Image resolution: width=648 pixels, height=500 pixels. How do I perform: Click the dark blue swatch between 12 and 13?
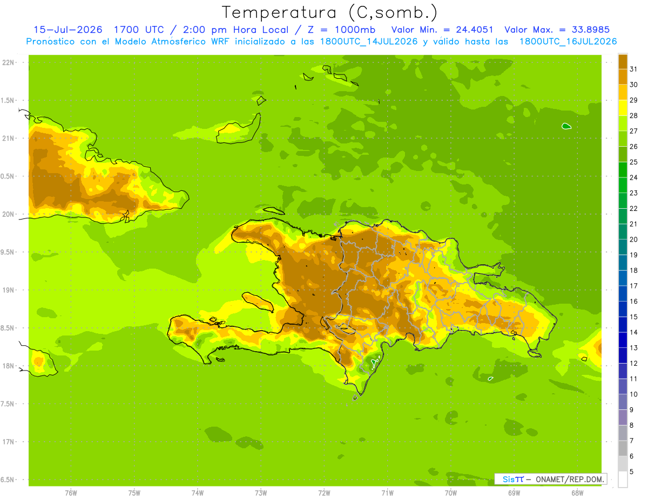coord(623,355)
